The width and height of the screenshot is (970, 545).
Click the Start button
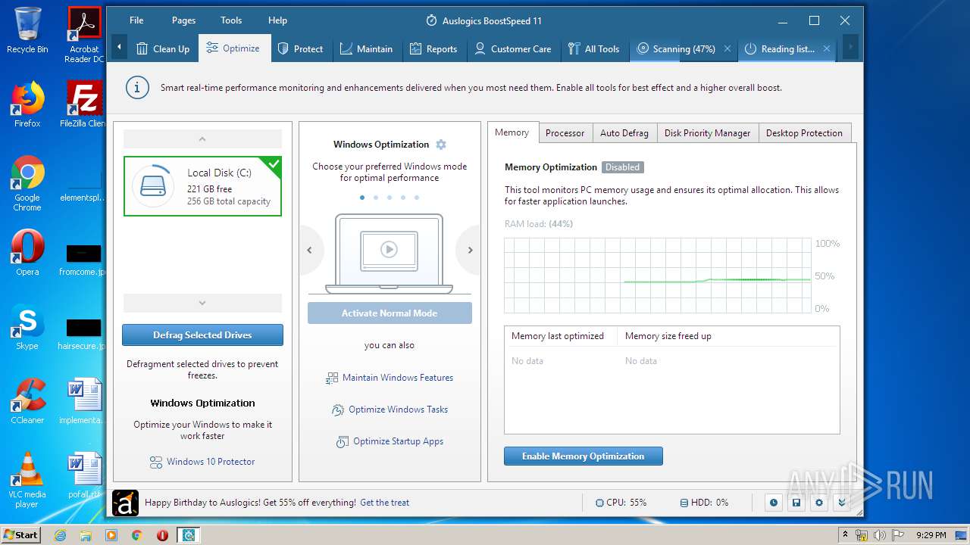tap(20, 535)
